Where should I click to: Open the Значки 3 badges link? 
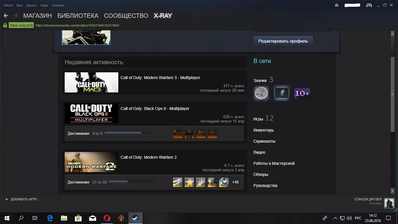point(263,80)
